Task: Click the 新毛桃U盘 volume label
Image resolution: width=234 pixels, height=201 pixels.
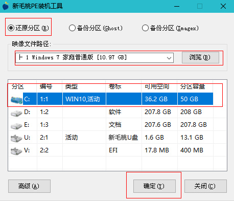Action: tap(123, 138)
